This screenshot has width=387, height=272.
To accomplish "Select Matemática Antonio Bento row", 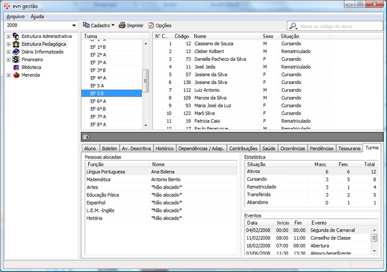I will (x=161, y=179).
